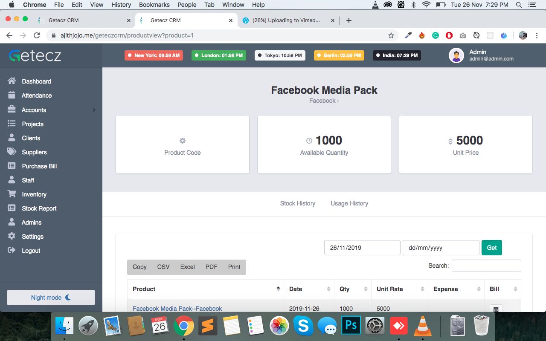Export the table as PDF
The width and height of the screenshot is (546, 341).
coord(212,267)
